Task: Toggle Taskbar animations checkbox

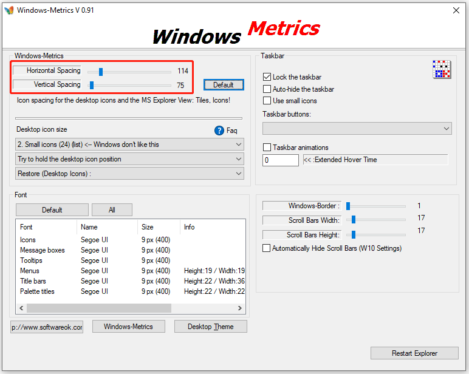Action: pos(267,148)
